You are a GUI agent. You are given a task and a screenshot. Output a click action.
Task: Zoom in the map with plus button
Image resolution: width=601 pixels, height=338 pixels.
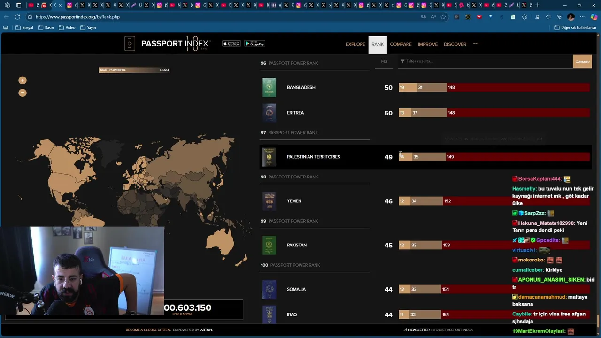tap(23, 80)
